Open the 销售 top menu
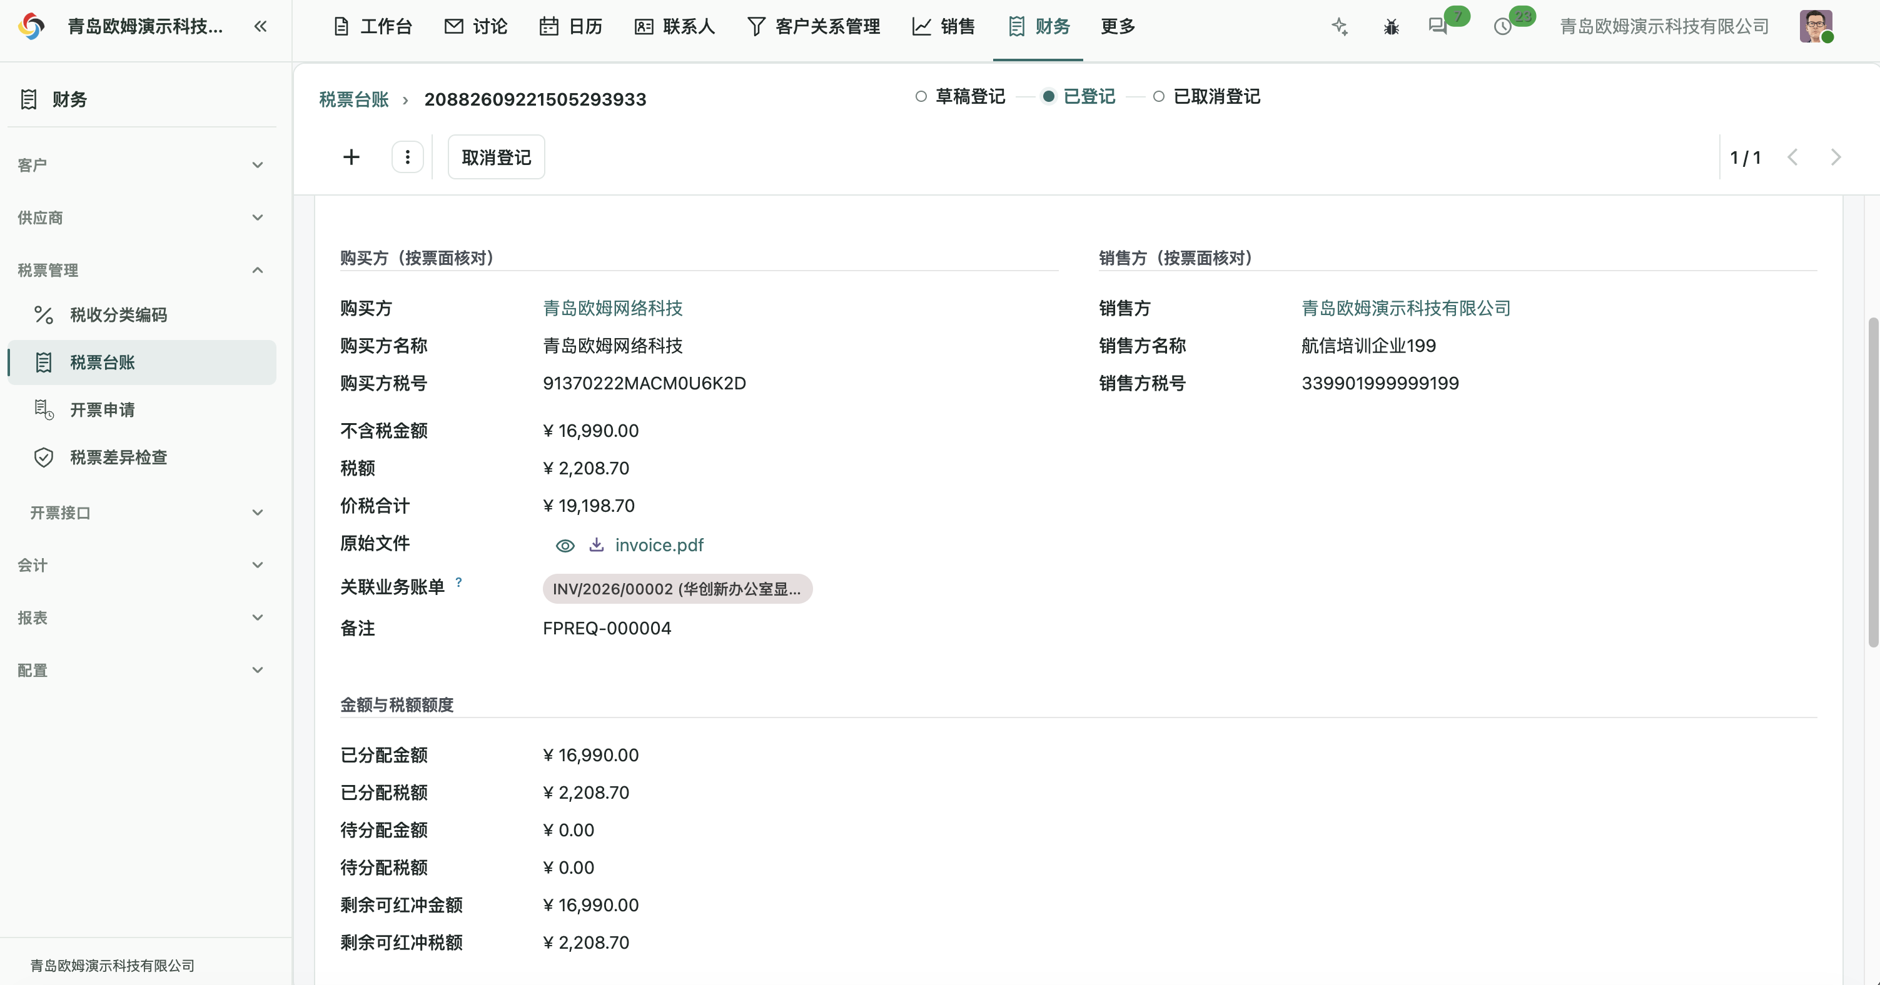Viewport: 1880px width, 985px height. [944, 27]
